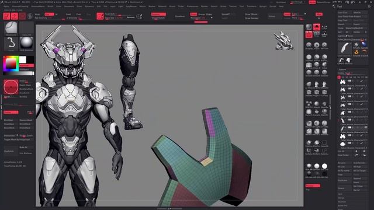Select the Morph brush icon

316,104
